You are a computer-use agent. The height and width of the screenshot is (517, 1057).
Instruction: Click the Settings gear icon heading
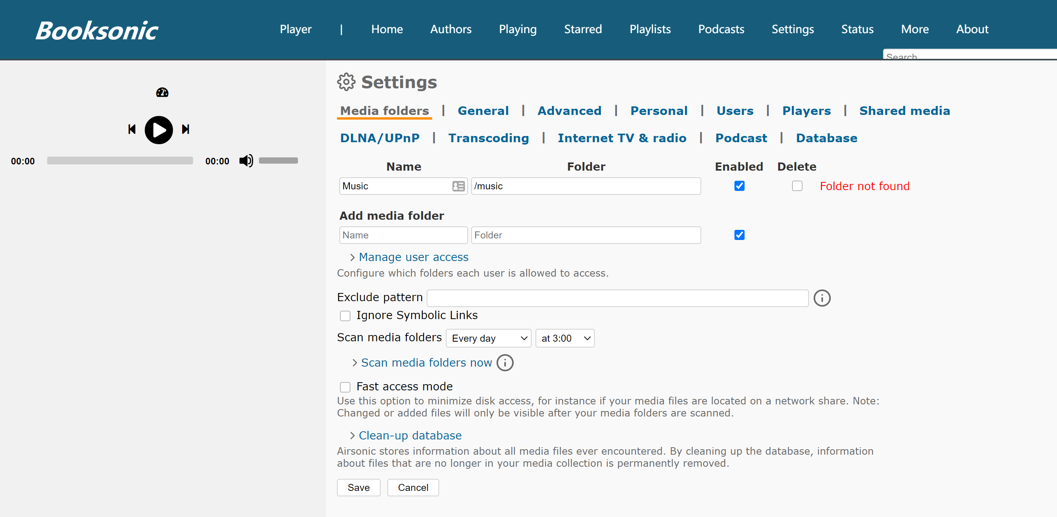point(346,82)
